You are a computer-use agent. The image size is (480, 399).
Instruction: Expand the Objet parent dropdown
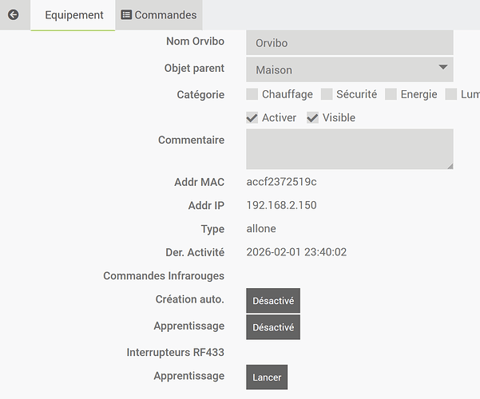pos(349,69)
